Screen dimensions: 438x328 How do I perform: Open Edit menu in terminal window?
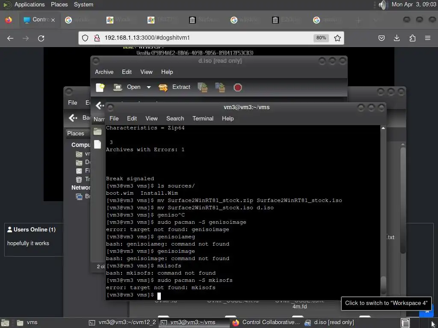click(132, 119)
